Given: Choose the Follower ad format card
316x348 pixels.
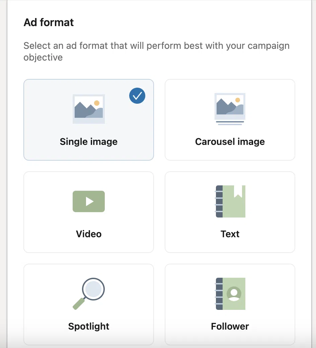Looking at the screenshot, I should point(230,304).
